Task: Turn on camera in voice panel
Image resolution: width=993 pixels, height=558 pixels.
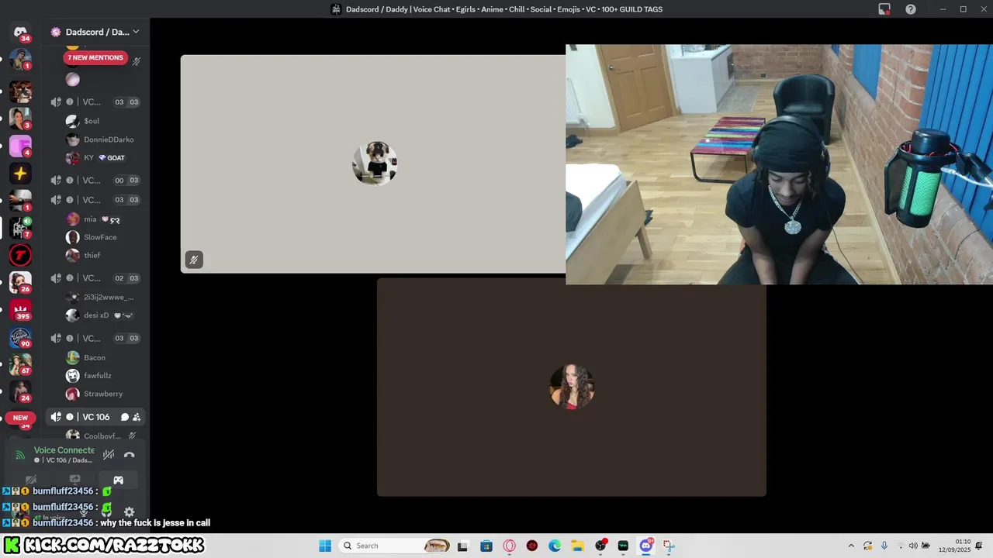Action: click(31, 480)
